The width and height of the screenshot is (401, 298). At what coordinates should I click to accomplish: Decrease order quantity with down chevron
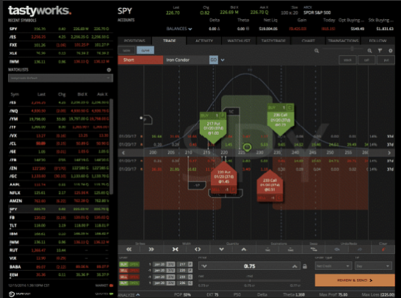click(221, 249)
